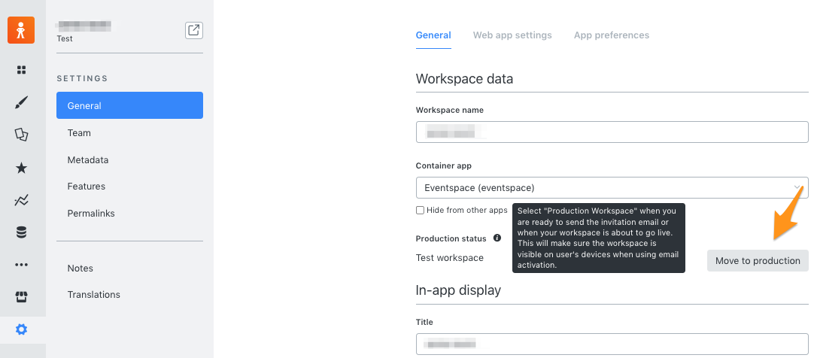Open the brush design icon
The width and height of the screenshot is (814, 358).
click(21, 102)
